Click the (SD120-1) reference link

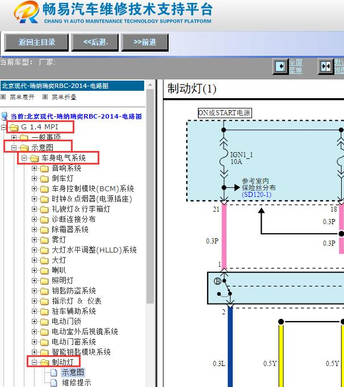(x=257, y=195)
